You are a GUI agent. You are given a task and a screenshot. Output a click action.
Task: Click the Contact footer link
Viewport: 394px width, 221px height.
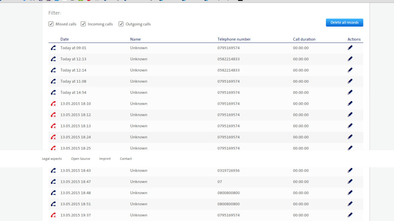[x=126, y=159]
